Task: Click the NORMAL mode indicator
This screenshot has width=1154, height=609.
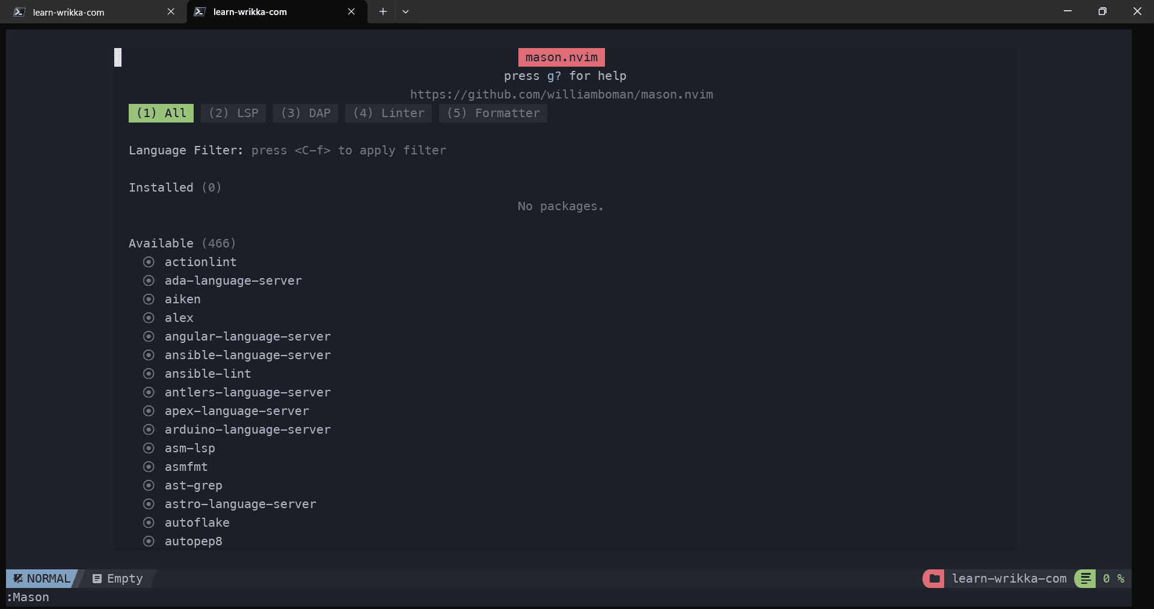Action: point(42,578)
